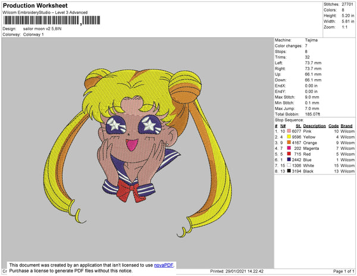This screenshot has width=357, height=276.
Task: Open the novaPDF link in the notice
Action: tap(164, 265)
